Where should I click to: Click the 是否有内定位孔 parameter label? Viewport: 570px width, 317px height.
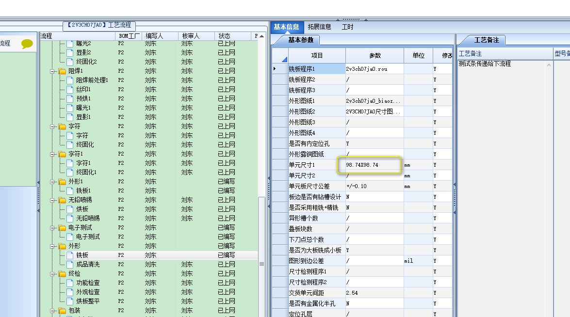309,143
